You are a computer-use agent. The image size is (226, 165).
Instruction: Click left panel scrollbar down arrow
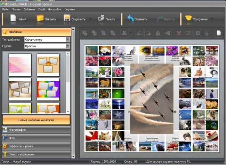[x=73, y=156]
